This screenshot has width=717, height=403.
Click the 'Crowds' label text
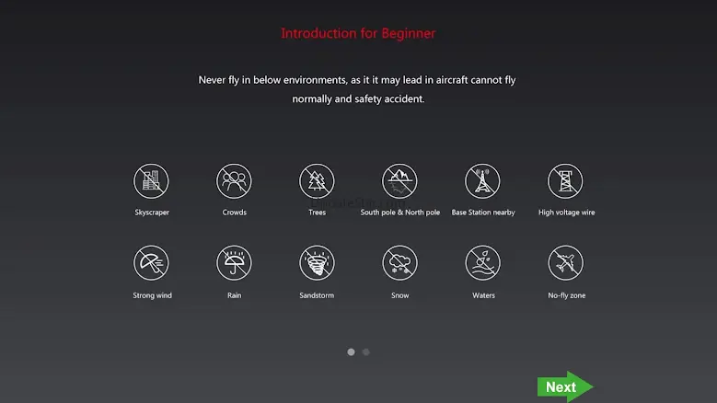234,213
